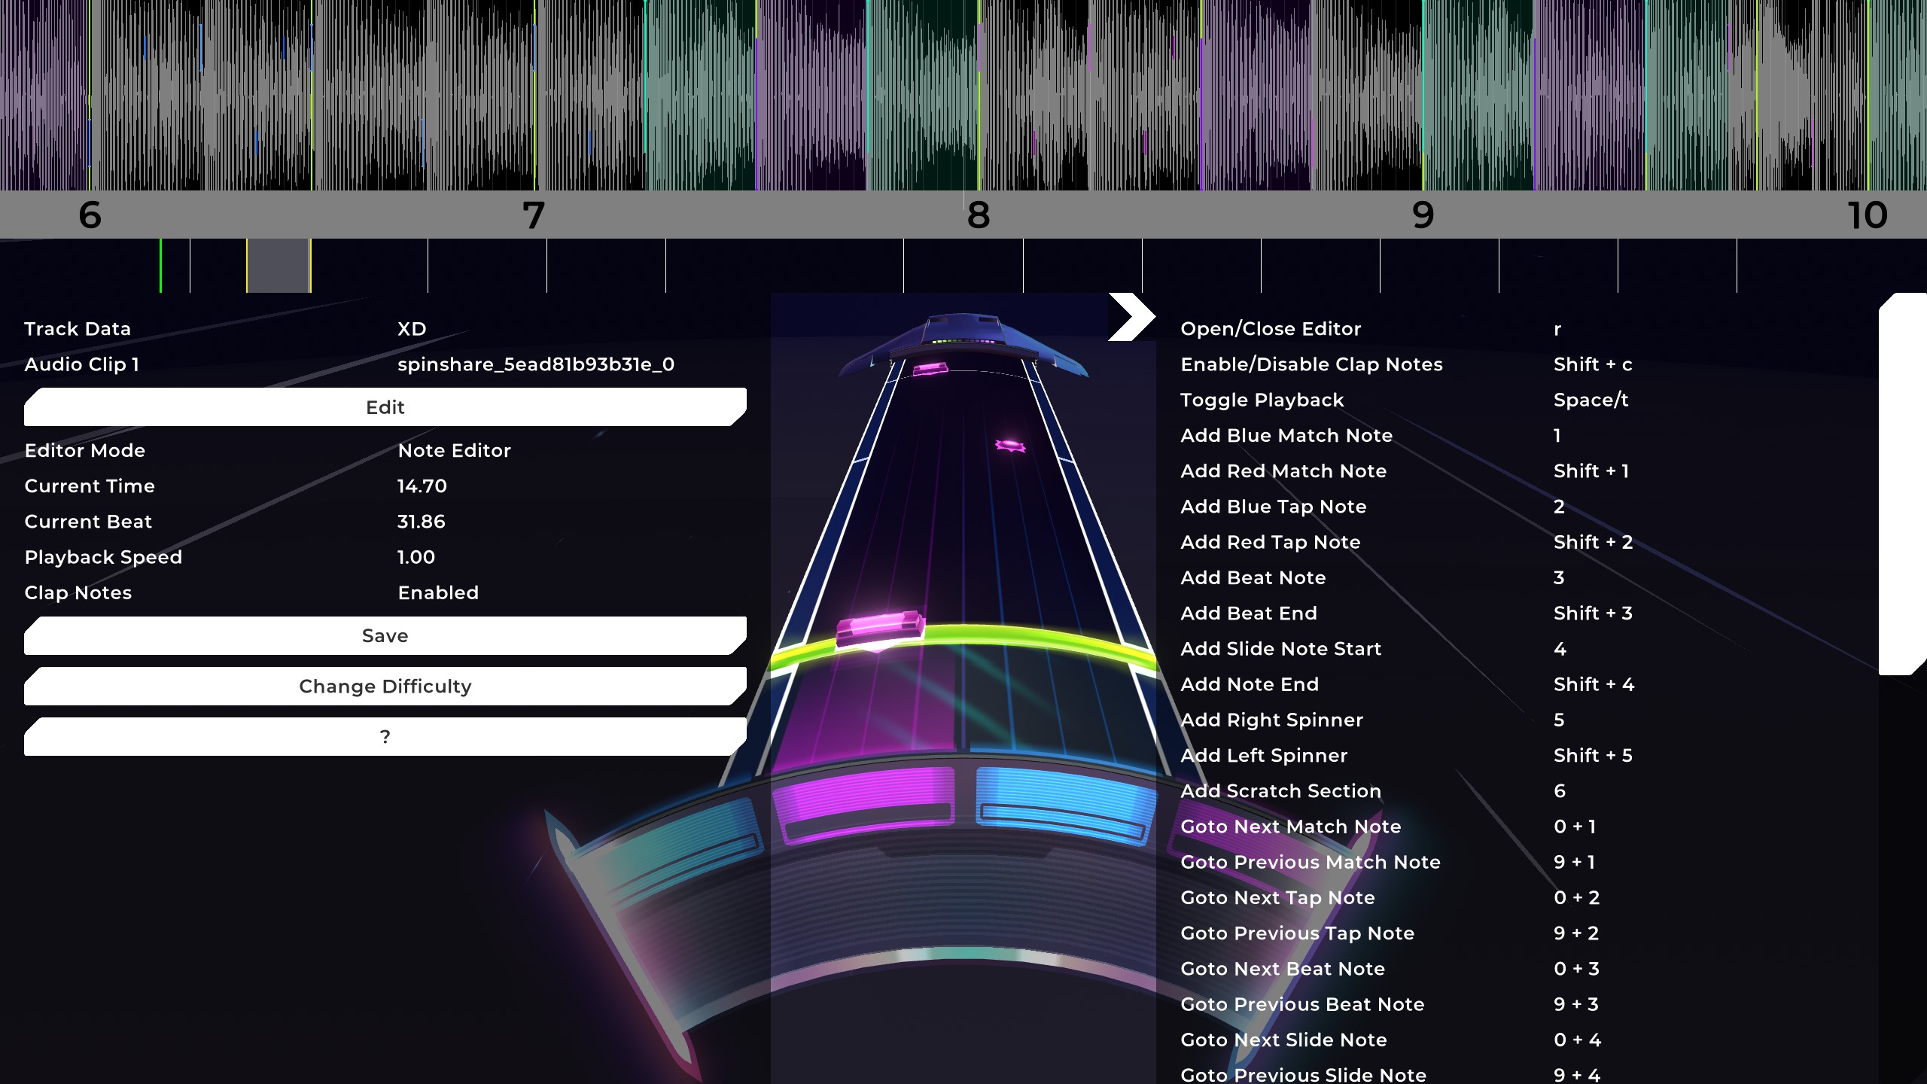
Task: Open the Change Difficulty selector
Action: (385, 687)
